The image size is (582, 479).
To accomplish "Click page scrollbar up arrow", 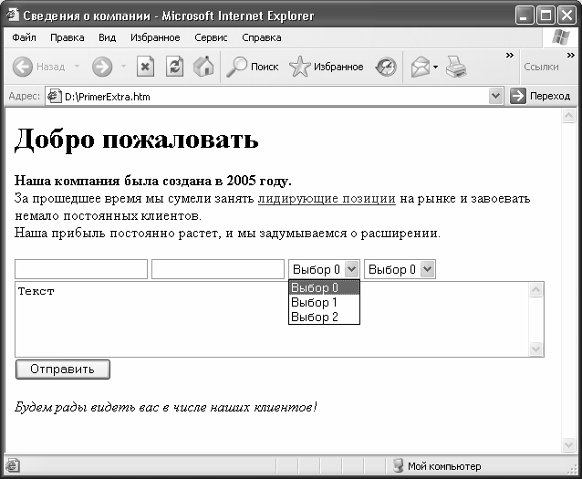I will 568,116.
